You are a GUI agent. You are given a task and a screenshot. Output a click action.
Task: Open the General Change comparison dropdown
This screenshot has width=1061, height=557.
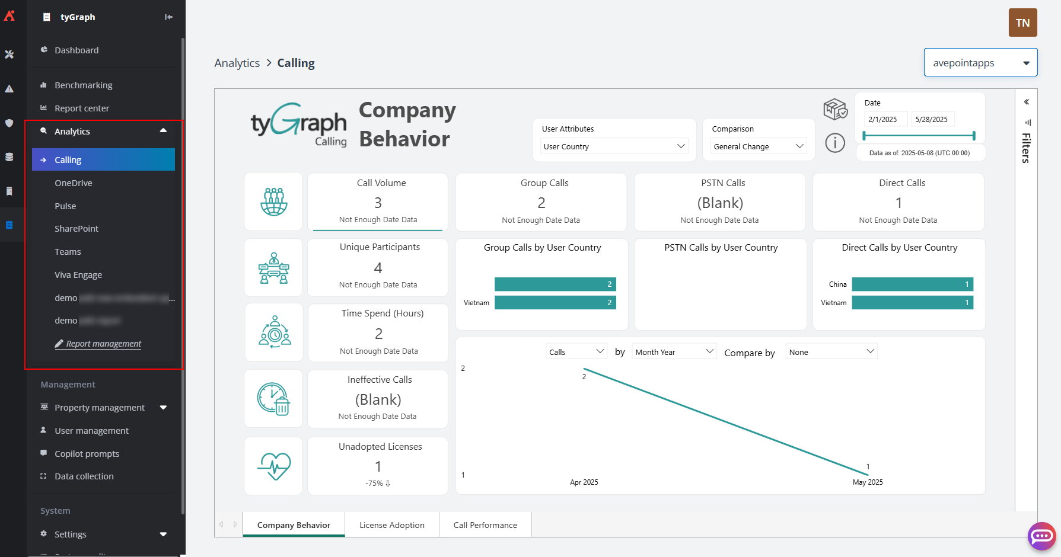tap(758, 146)
